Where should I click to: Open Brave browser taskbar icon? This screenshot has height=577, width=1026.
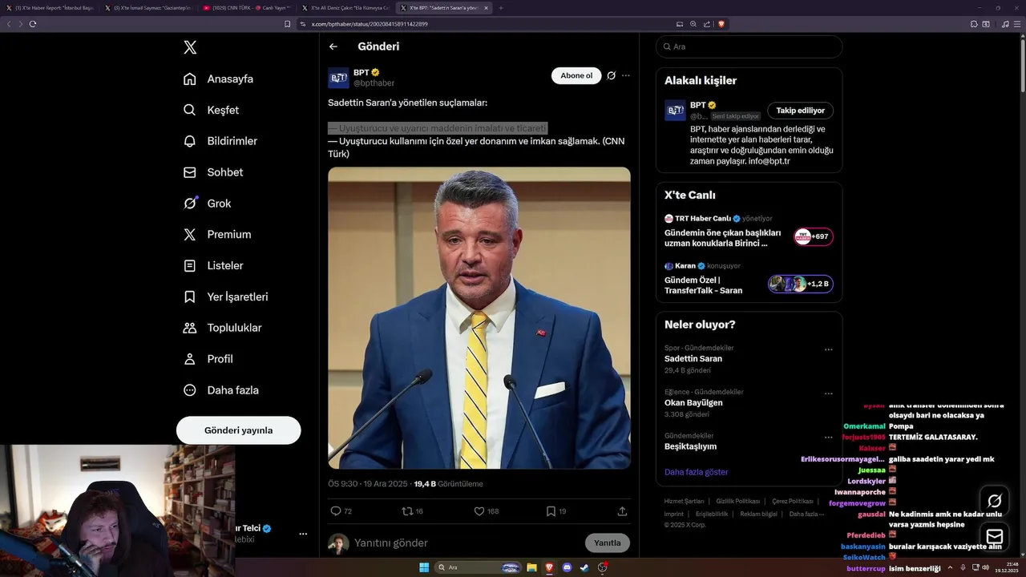click(550, 567)
